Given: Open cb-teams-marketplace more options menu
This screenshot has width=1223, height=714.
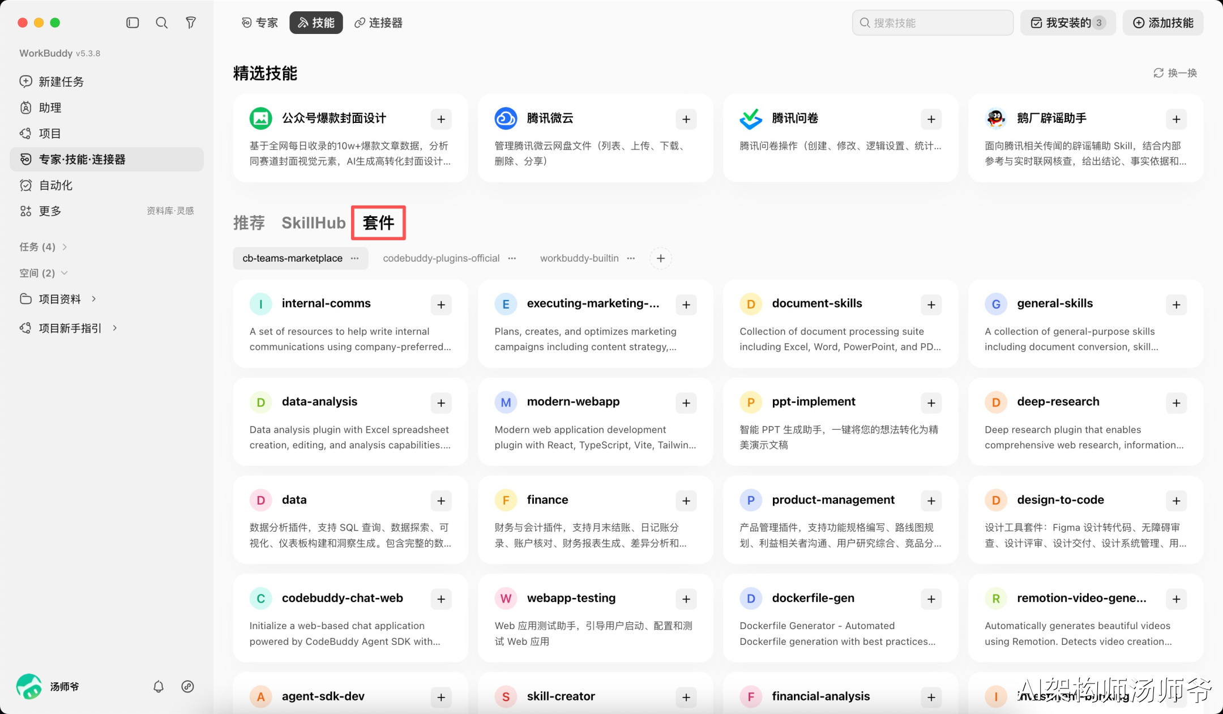Looking at the screenshot, I should [x=354, y=258].
